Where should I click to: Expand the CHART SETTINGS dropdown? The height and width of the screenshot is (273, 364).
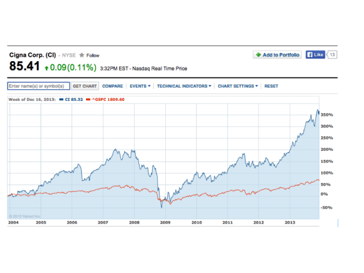click(237, 86)
